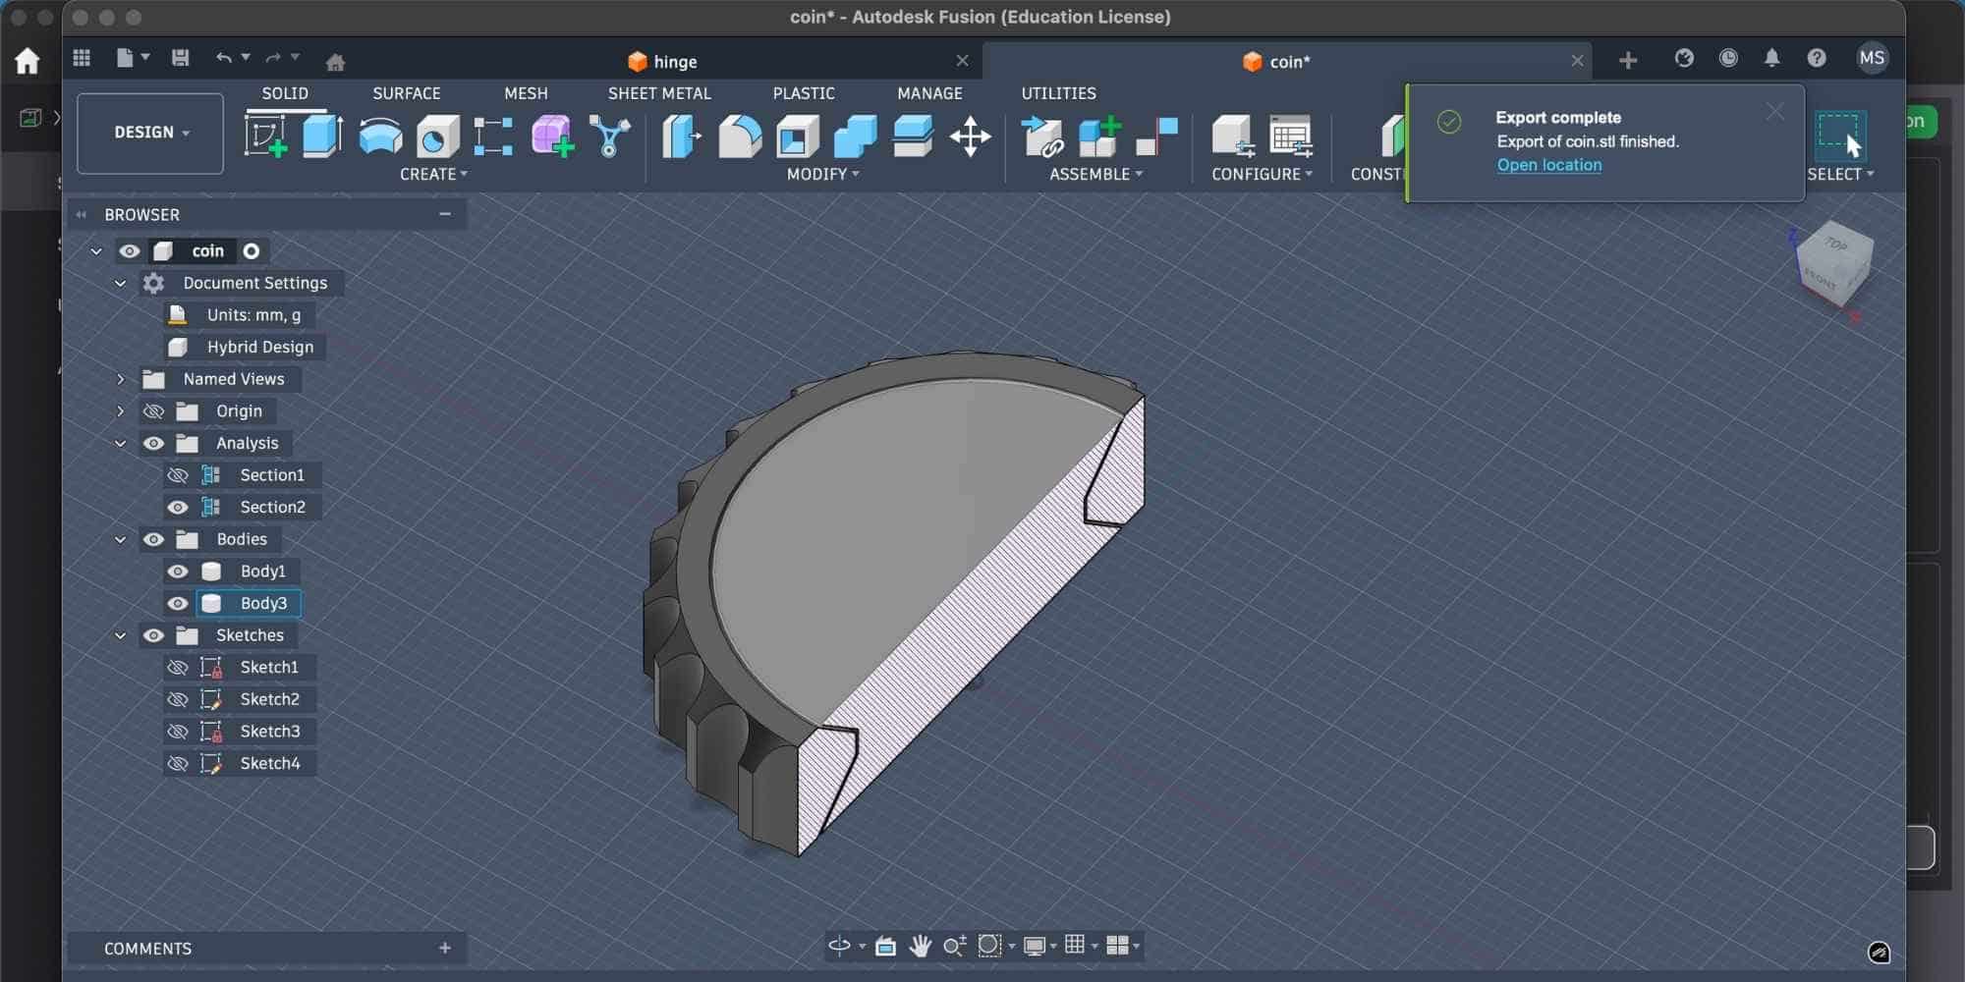Select the Revolve tool in toolbar
1965x982 pixels.
pos(380,136)
